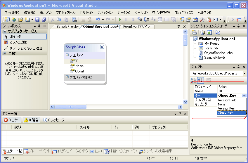Click the Paste clipboard icon
Image resolution: width=248 pixels, height=163 pixels.
tap(66, 20)
